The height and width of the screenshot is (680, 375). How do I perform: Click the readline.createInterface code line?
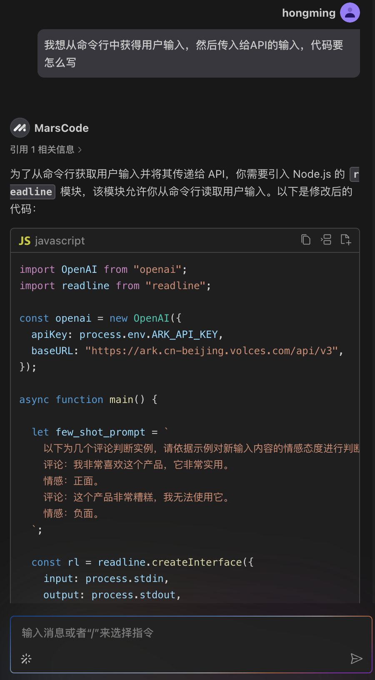click(x=142, y=562)
